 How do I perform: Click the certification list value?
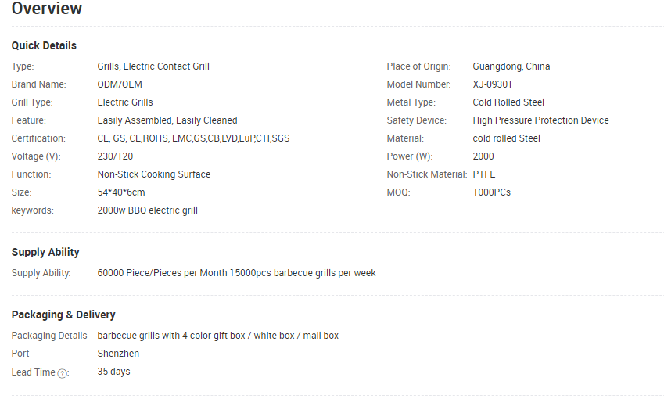[x=193, y=138]
